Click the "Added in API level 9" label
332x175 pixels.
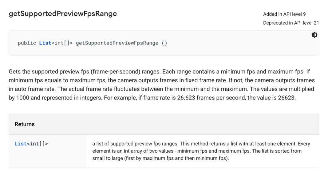coord(284,14)
